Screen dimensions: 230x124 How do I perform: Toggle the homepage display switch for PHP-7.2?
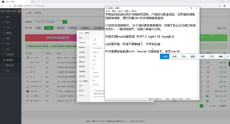pos(208,67)
